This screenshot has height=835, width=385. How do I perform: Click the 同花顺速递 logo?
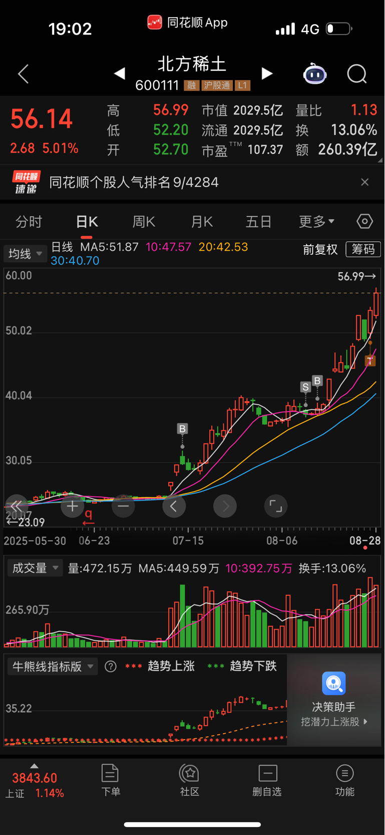[26, 182]
